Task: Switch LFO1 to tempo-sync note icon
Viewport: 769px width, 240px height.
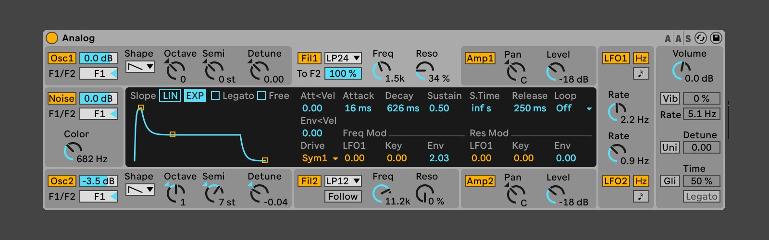Action: tap(641, 73)
